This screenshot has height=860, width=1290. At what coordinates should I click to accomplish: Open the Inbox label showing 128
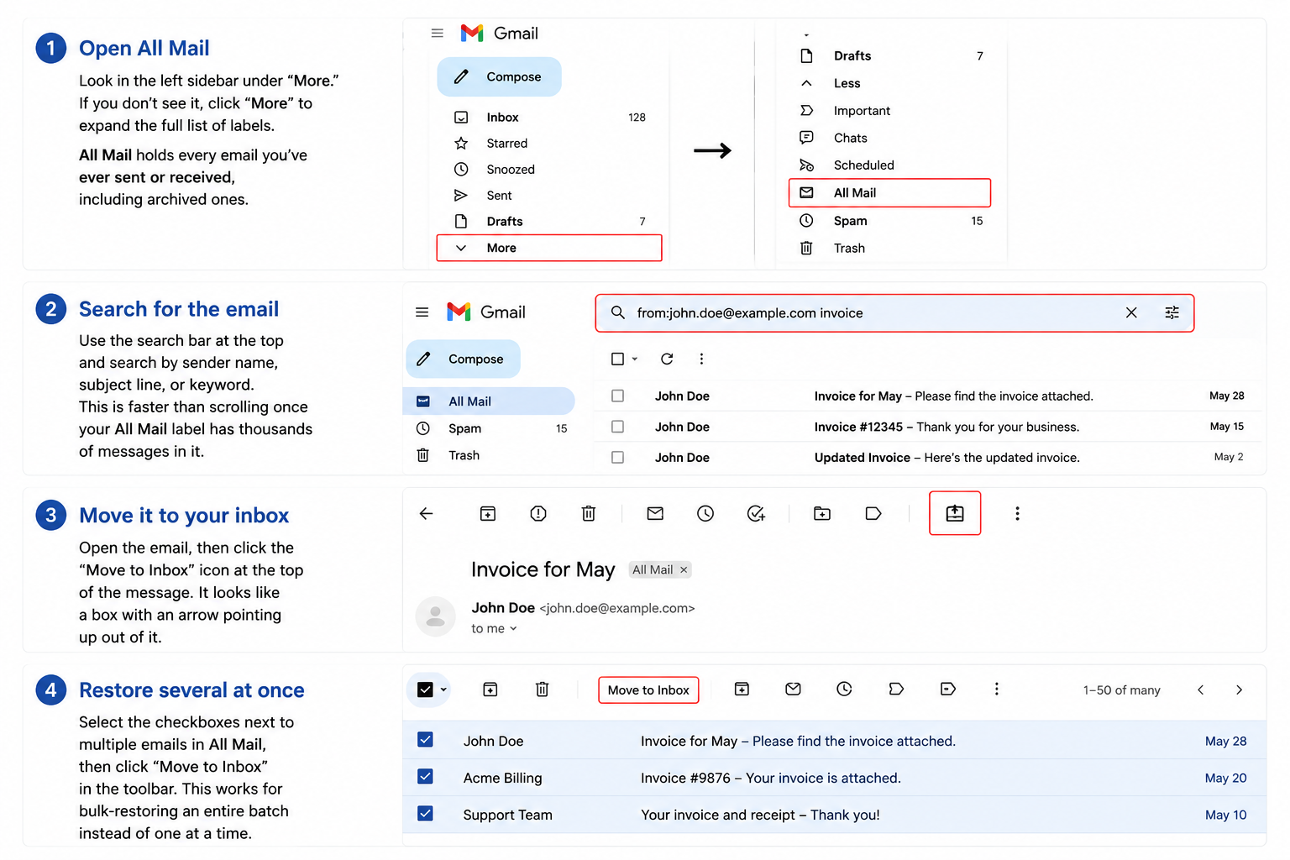pyautogui.click(x=550, y=118)
